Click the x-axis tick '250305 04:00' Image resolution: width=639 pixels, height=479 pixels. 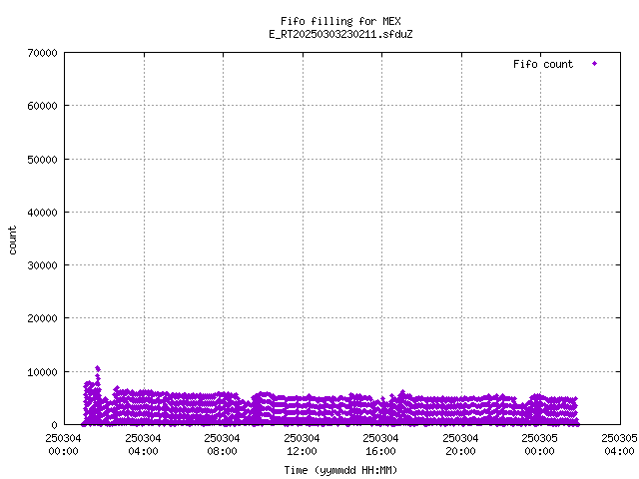(x=619, y=445)
